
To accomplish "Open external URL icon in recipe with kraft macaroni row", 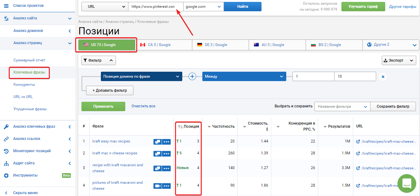I will [x=358, y=168].
